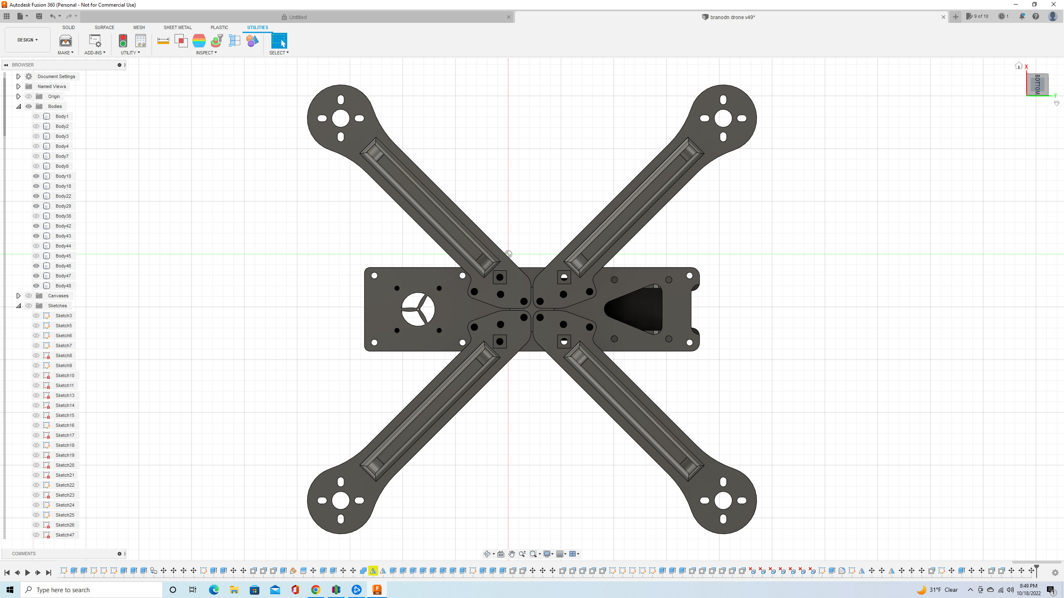Switch to the SOLID tab

pyautogui.click(x=68, y=27)
